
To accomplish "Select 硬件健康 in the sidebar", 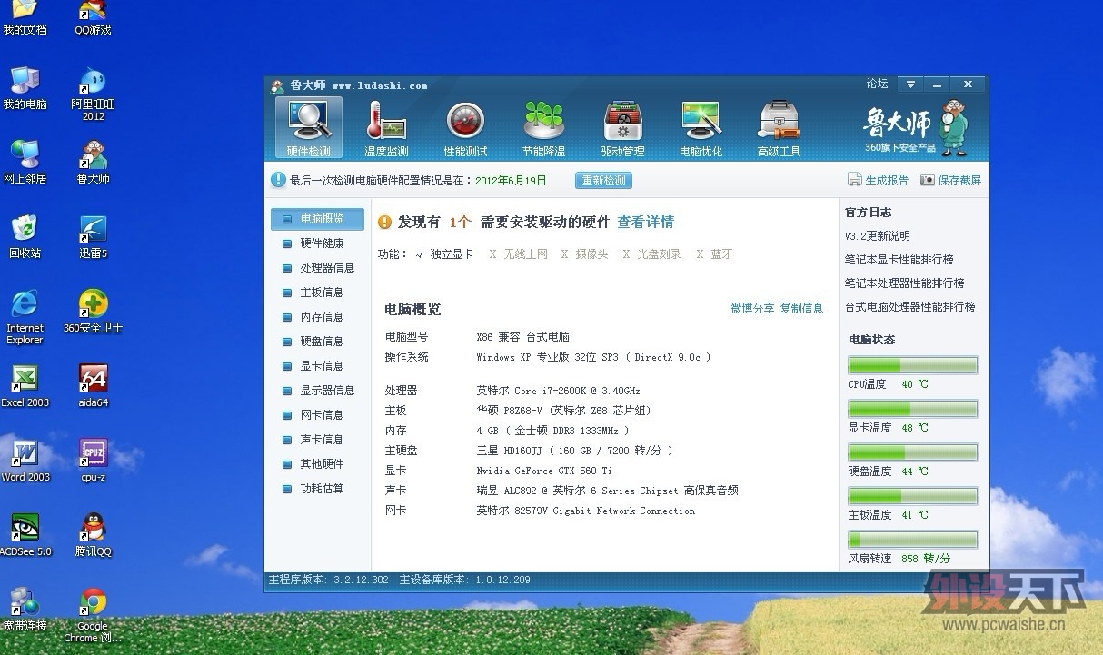I will (322, 243).
